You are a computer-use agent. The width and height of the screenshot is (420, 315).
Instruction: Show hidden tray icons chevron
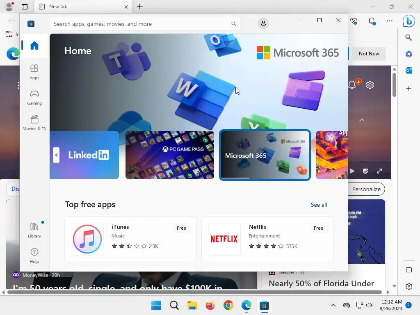[333, 305]
